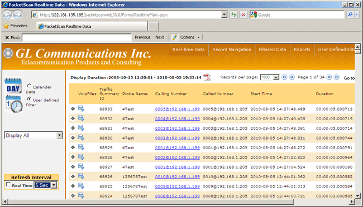The width and height of the screenshot is (363, 207).
Task: Select the PacketScan Realtime Data browser tab
Action: pyautogui.click(x=92, y=26)
